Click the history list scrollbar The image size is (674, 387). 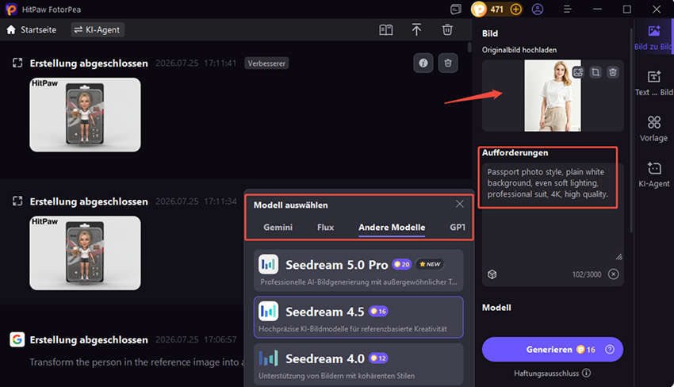click(x=469, y=48)
